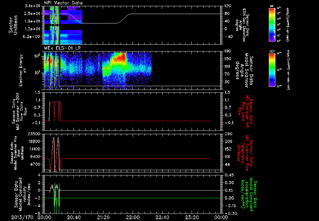Screen dimensions: 319x221
Task: Click the '20:00' time axis tick label
Action: (x=44, y=217)
